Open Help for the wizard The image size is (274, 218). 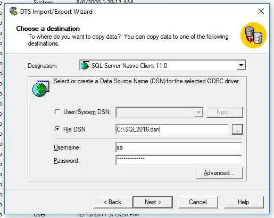244,202
